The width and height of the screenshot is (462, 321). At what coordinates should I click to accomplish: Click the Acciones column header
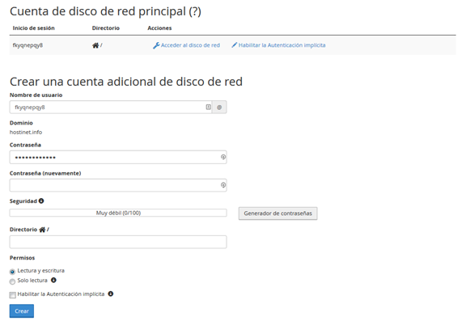coord(159,28)
